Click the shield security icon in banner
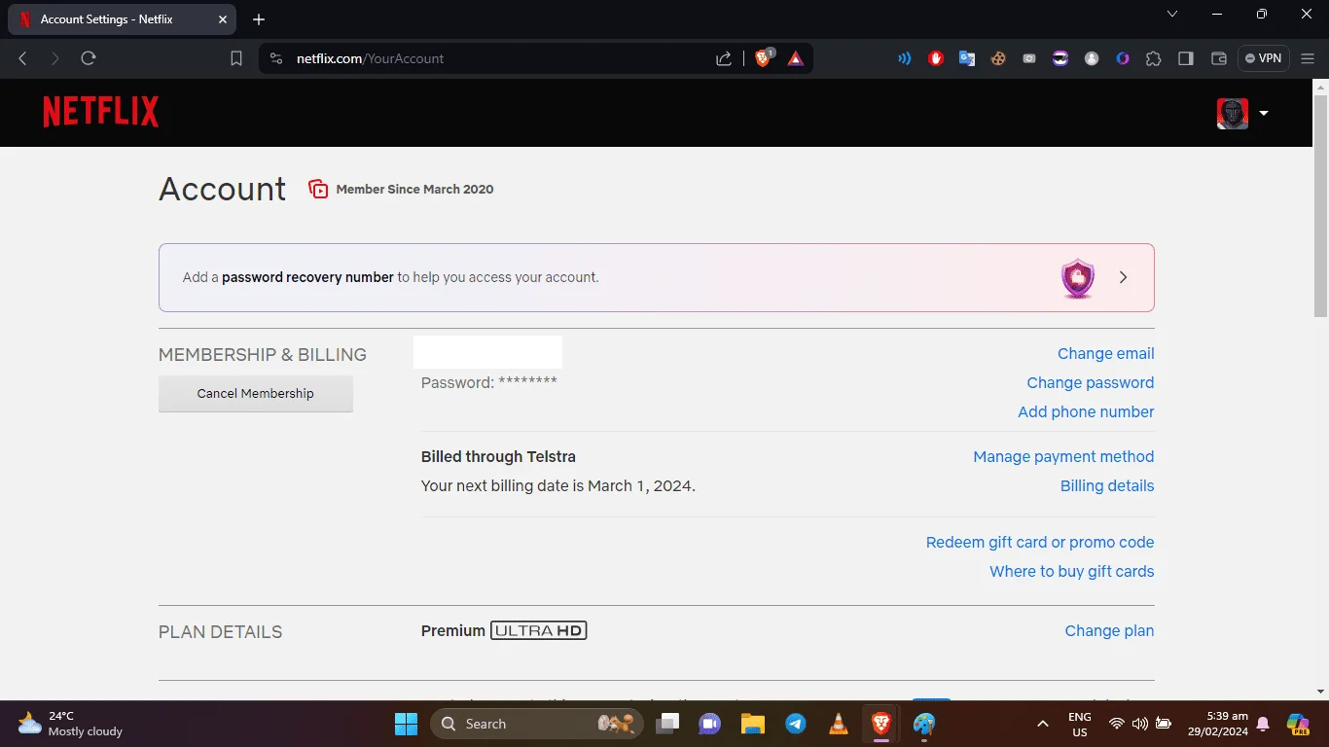 point(1078,278)
